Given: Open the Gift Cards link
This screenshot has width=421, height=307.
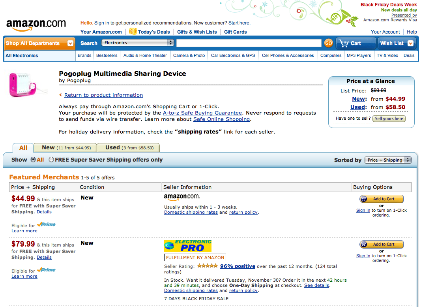Looking at the screenshot, I should 235,32.
